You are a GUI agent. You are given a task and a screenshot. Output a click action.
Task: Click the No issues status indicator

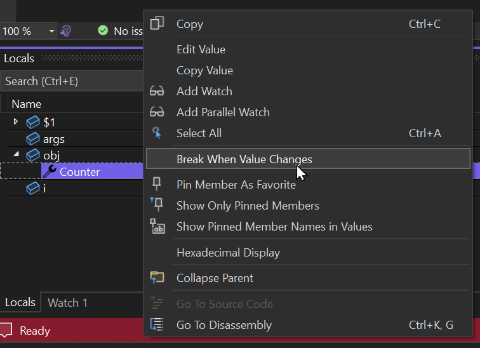tap(120, 31)
